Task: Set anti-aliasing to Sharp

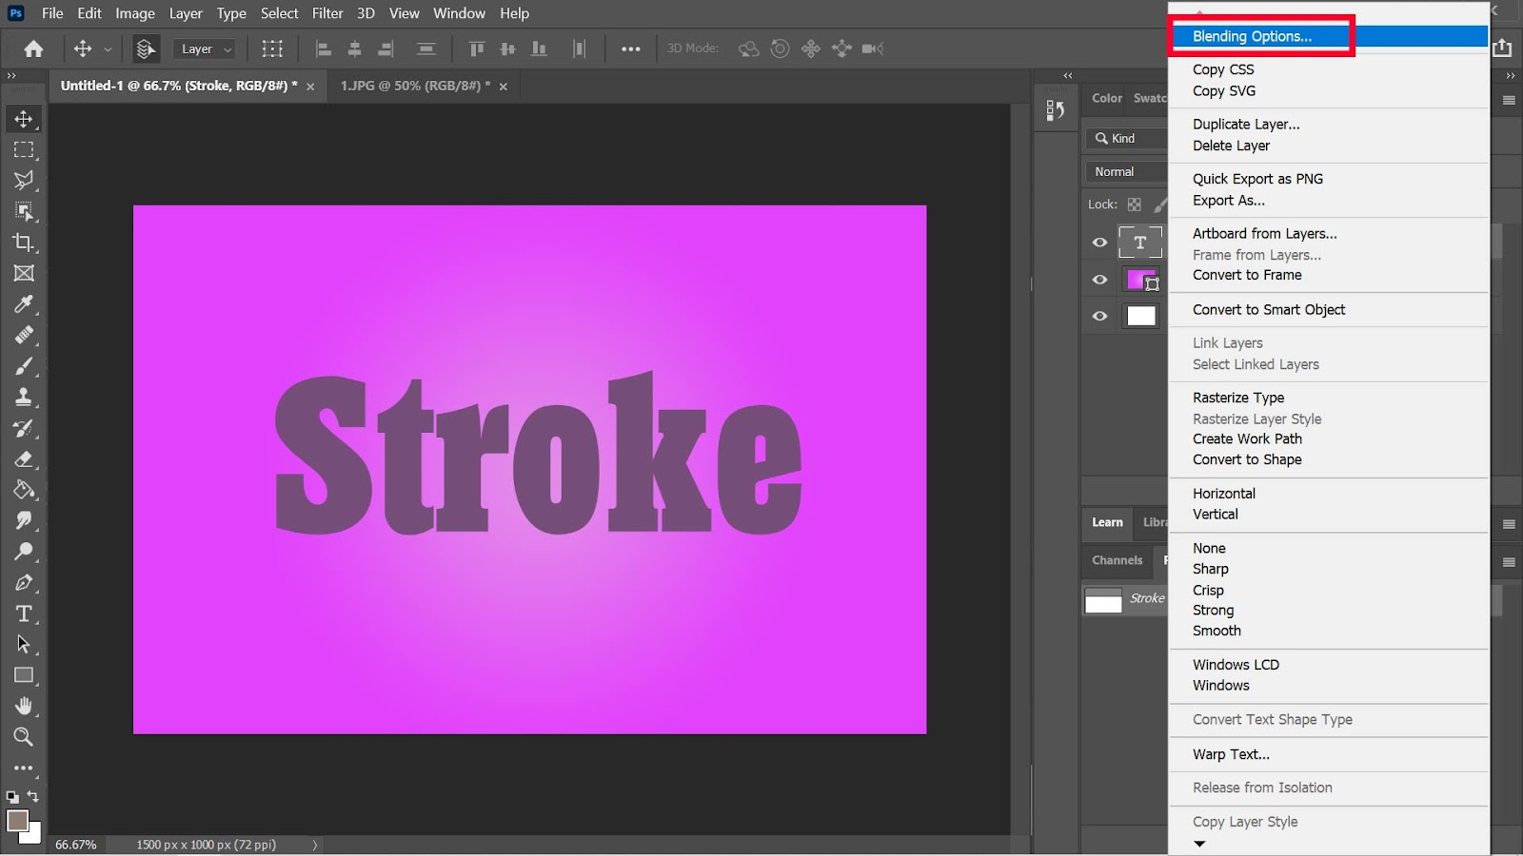Action: pos(1210,569)
